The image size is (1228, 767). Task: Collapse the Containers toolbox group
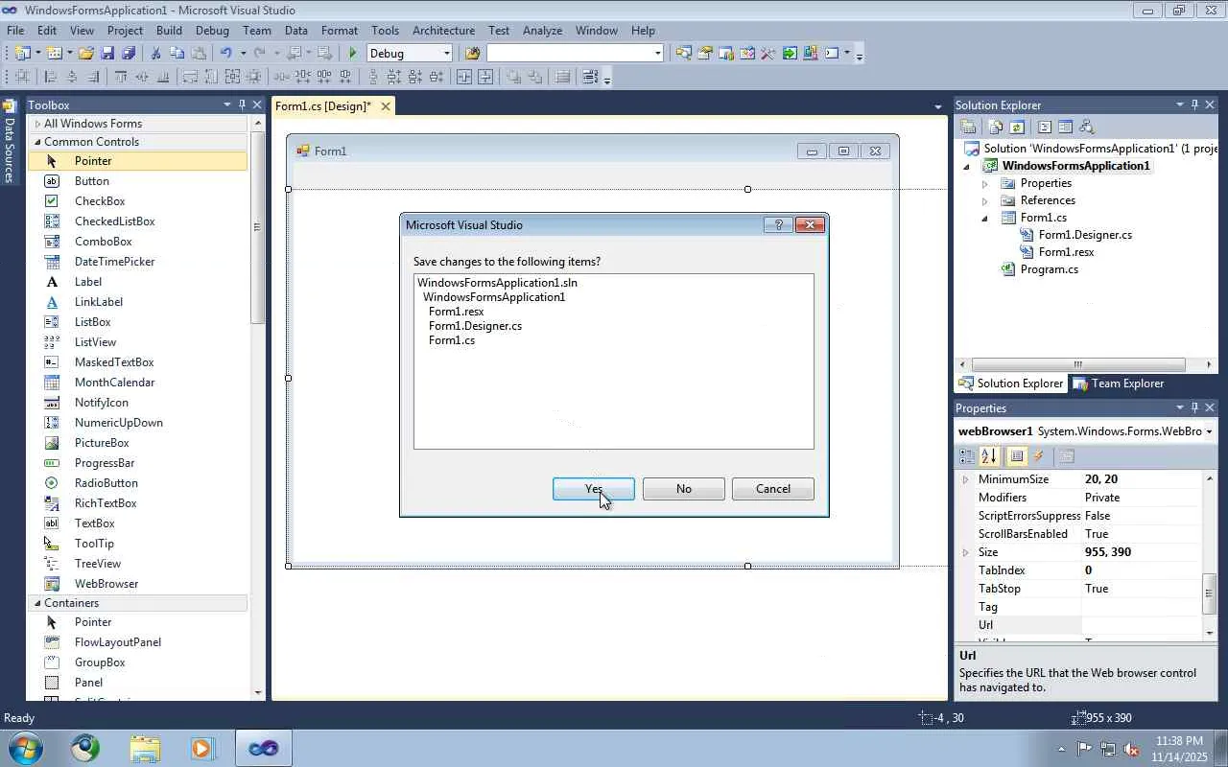[37, 603]
